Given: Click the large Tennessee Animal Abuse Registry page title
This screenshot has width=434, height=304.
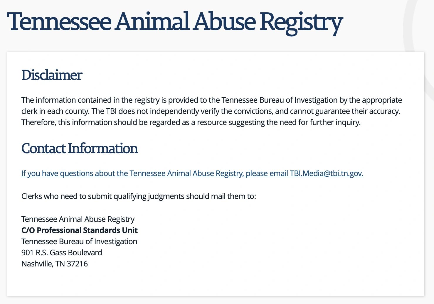Looking at the screenshot, I should coord(175,22).
